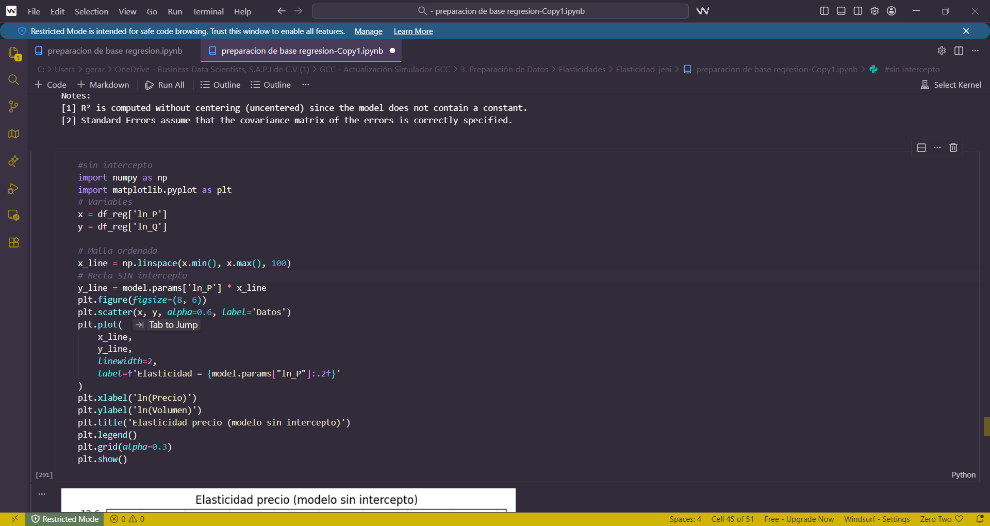This screenshot has width=990, height=526.
Task: Toggle the primary side bar layout
Action: coord(824,11)
